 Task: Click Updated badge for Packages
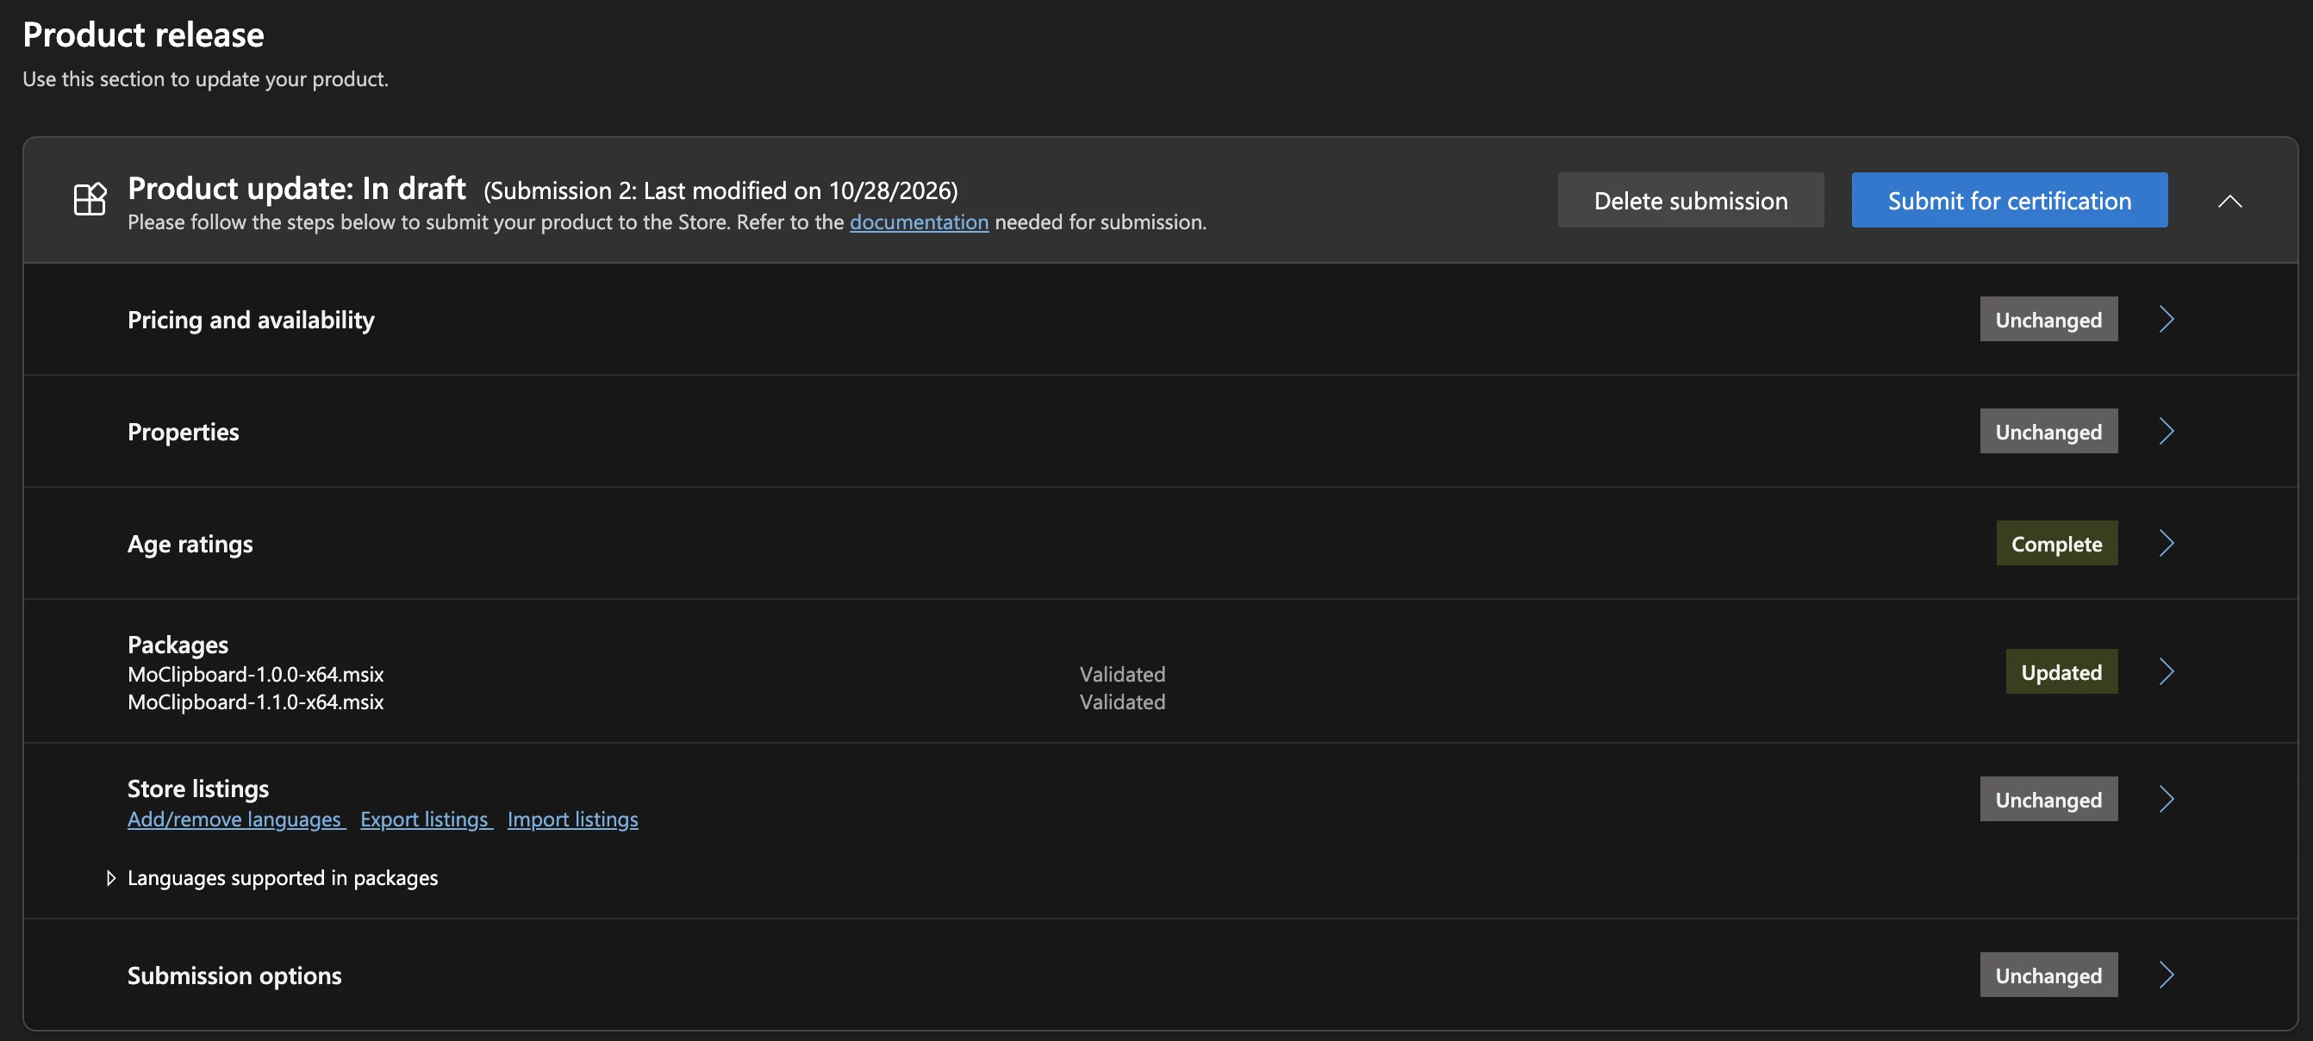(x=2061, y=672)
